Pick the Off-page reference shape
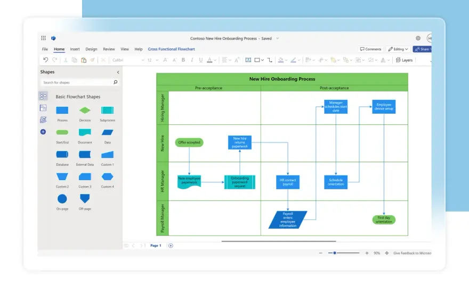Screen dimensions: 469x287 pyautogui.click(x=85, y=199)
